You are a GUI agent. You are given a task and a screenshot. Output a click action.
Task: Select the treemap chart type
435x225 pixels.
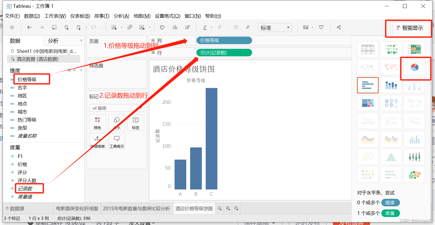pyautogui.click(x=368, y=103)
